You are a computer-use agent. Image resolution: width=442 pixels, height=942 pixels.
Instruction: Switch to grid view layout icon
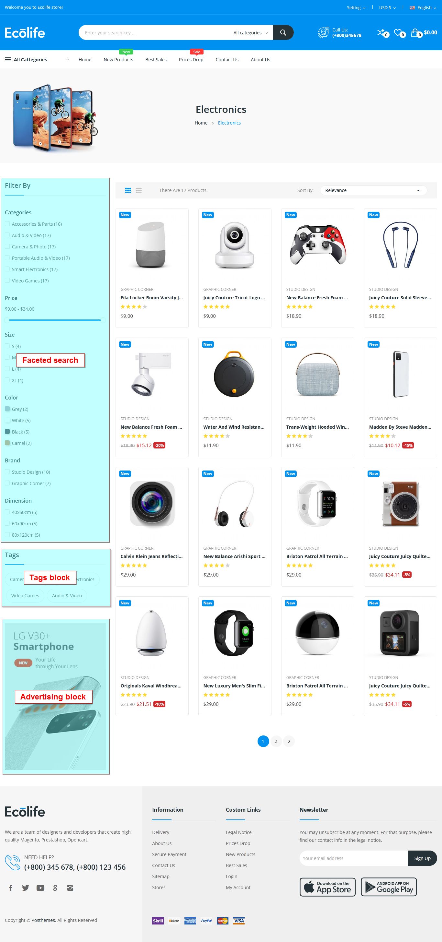click(x=128, y=191)
